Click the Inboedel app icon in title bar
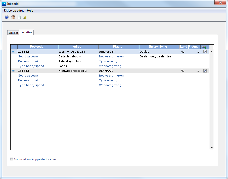228x179 pixels. pyautogui.click(x=4, y=4)
